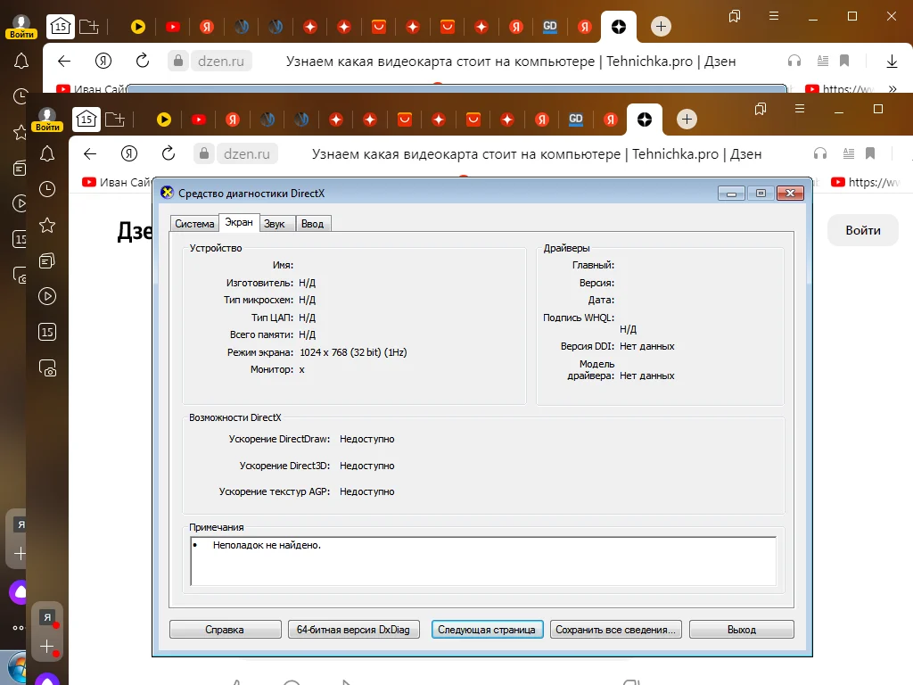The image size is (913, 685).
Task: Select the Экран tab in DirectX dialog
Action: [239, 222]
